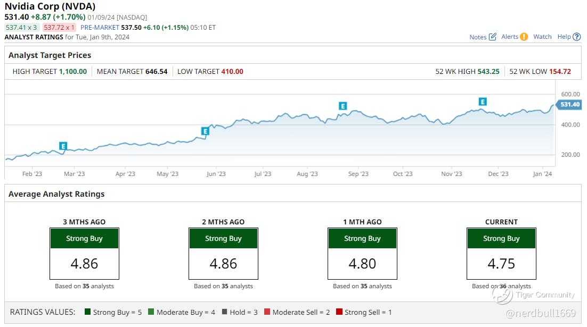Click the 531.40 current price chart label

(568, 105)
